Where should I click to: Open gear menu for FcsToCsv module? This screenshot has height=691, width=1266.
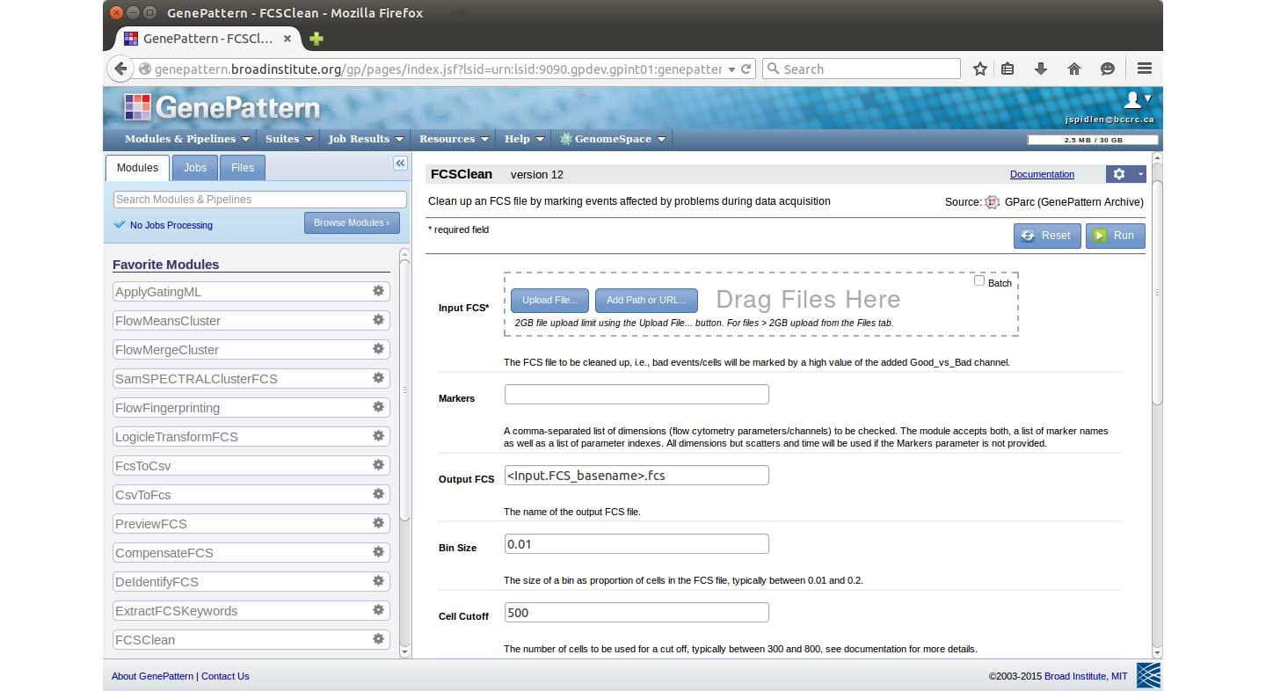point(378,465)
